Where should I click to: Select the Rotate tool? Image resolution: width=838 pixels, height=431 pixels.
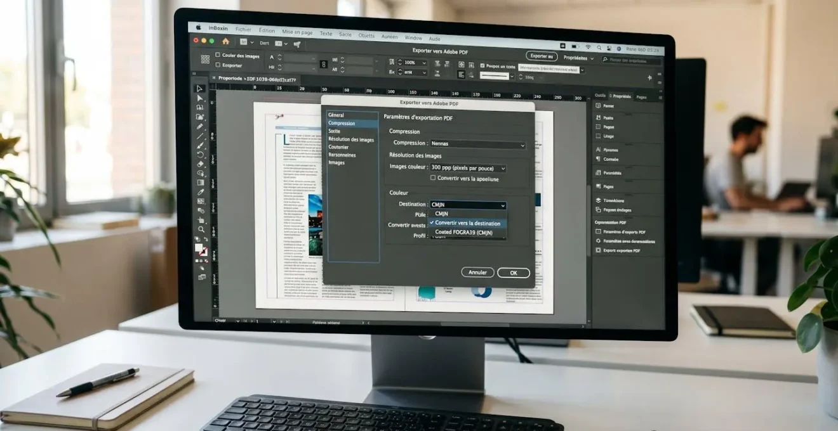click(x=200, y=155)
